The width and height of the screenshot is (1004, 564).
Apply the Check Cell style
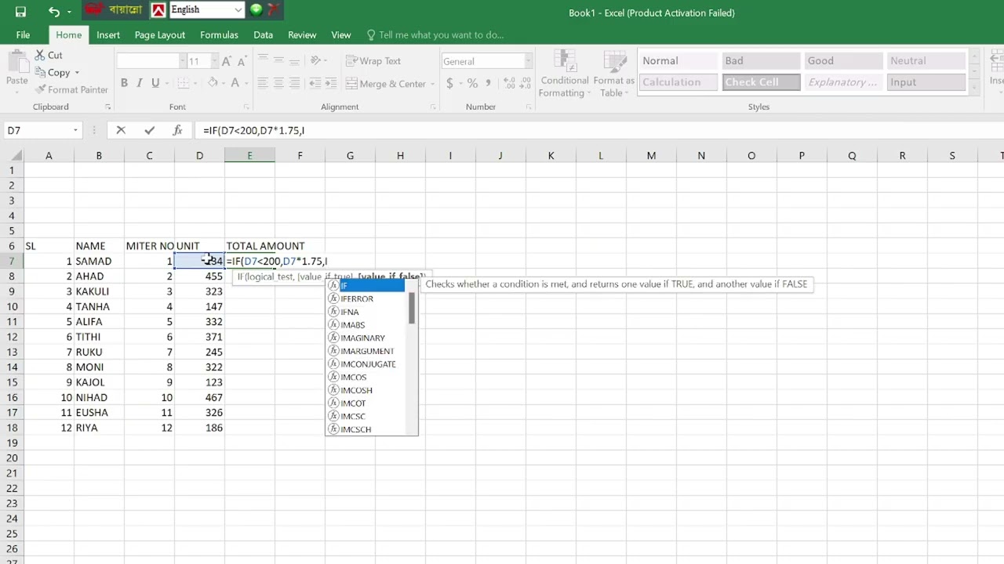pyautogui.click(x=761, y=82)
